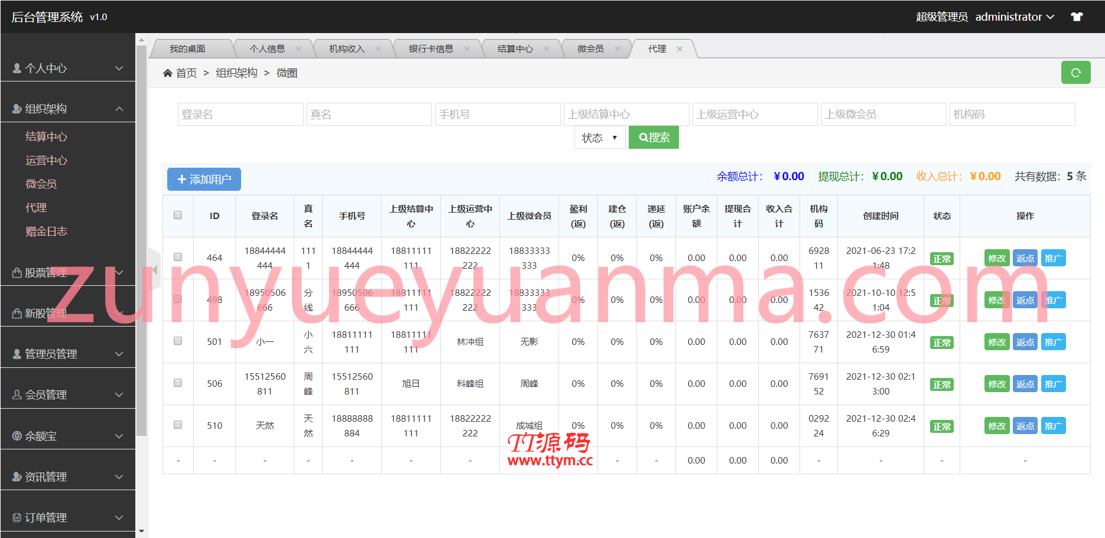The width and height of the screenshot is (1105, 538).
Task: Click 个人中心 user icon in sidebar
Action: point(17,69)
